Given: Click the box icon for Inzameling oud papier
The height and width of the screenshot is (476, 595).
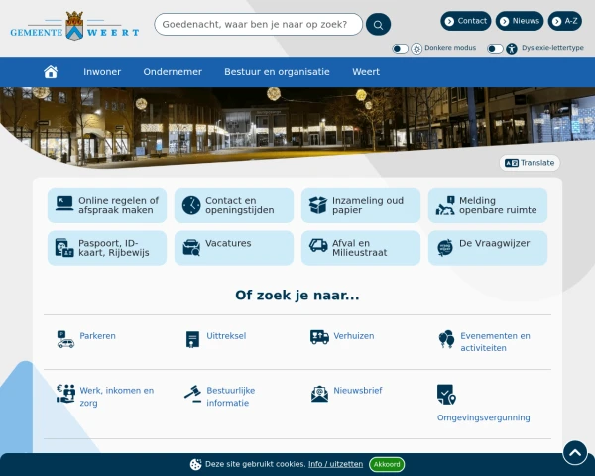Looking at the screenshot, I should pos(318,205).
